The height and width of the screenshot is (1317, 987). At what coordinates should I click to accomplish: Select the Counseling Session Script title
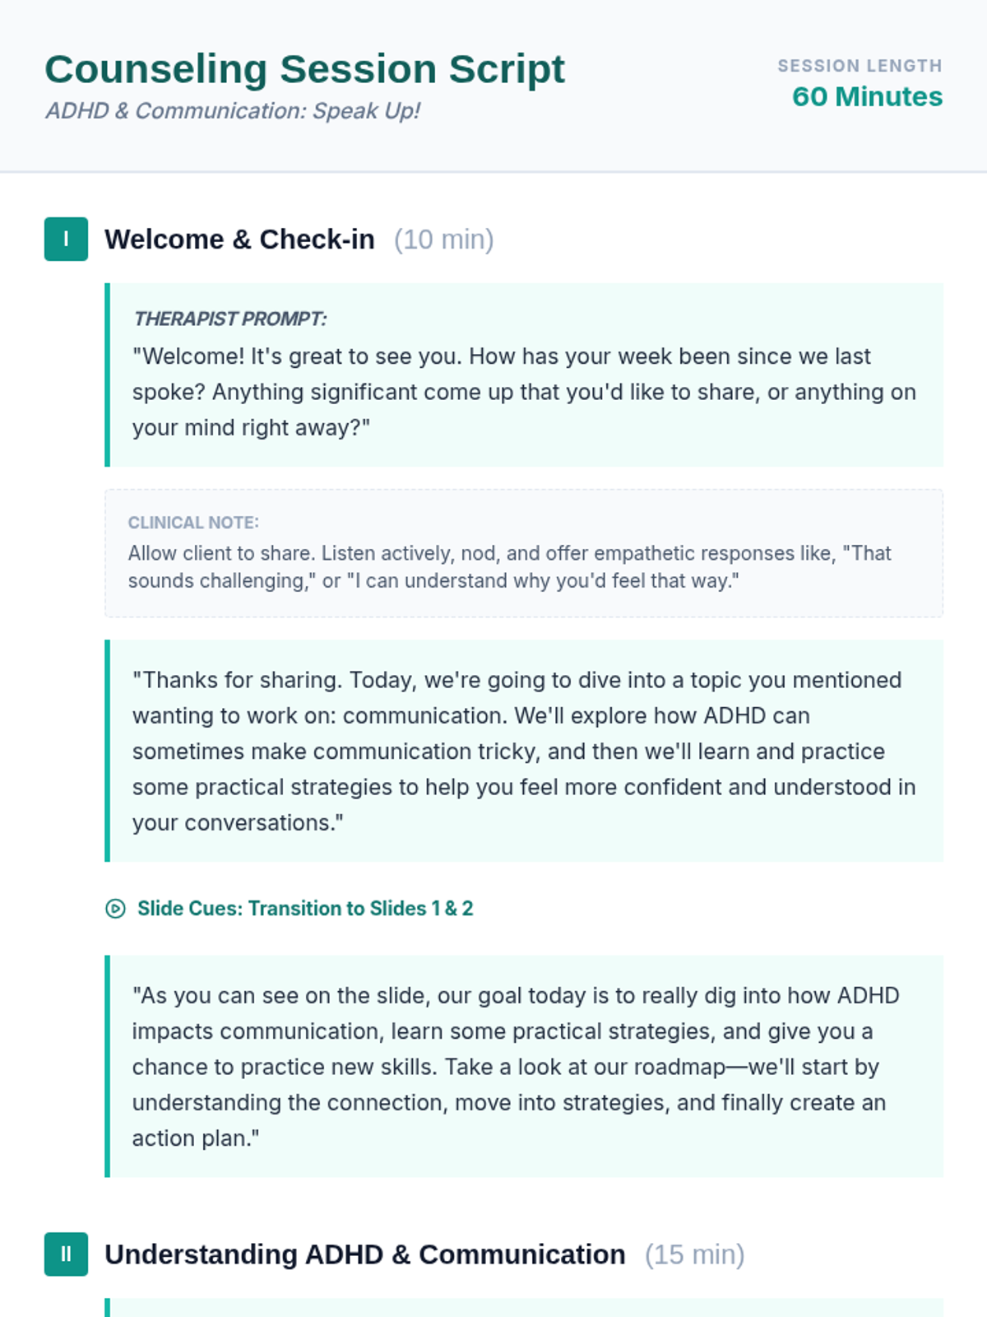pyautogui.click(x=304, y=69)
